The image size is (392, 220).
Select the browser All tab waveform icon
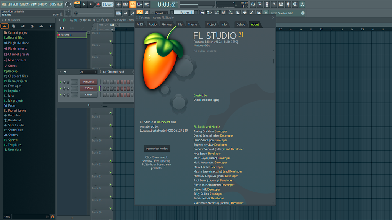click(x=5, y=26)
